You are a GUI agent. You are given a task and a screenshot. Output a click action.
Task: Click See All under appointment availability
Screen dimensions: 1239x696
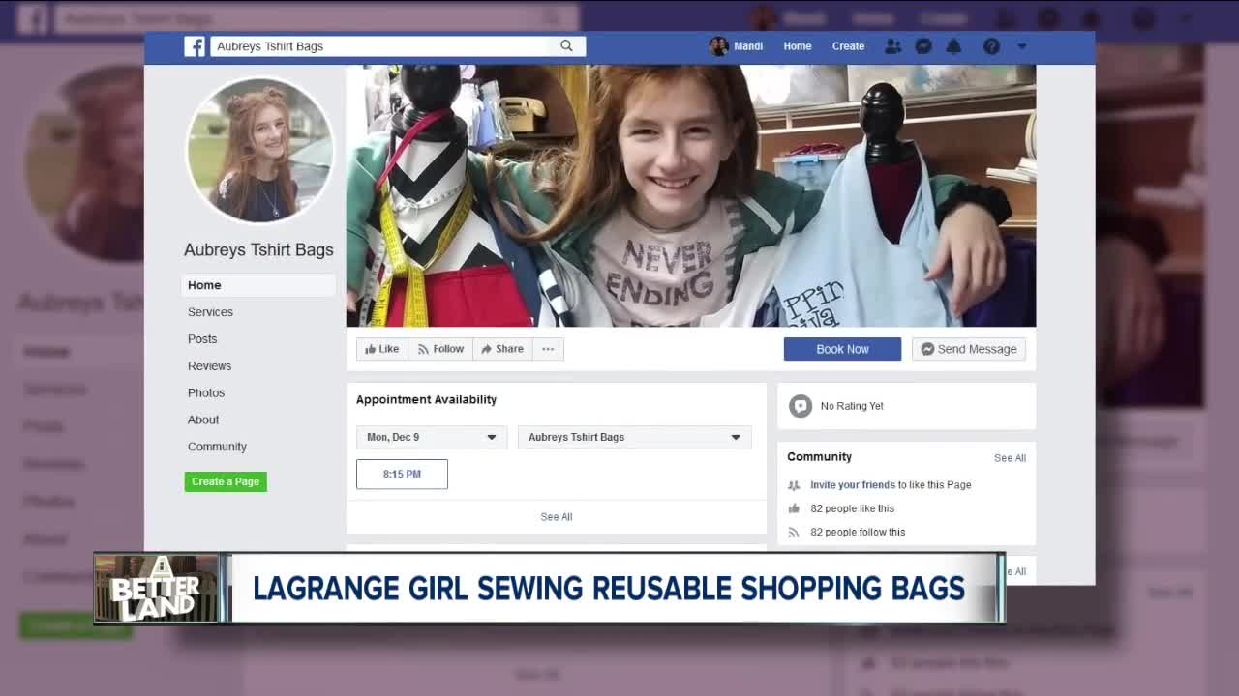point(557,517)
